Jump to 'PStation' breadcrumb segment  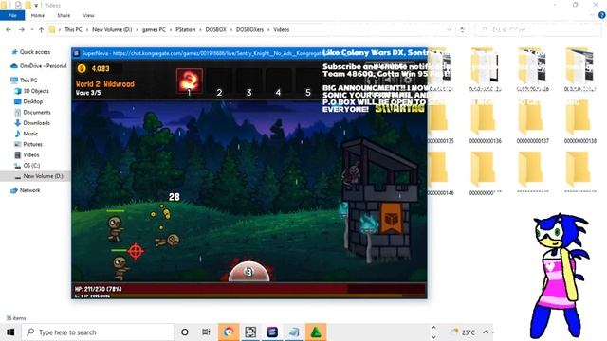click(x=186, y=29)
